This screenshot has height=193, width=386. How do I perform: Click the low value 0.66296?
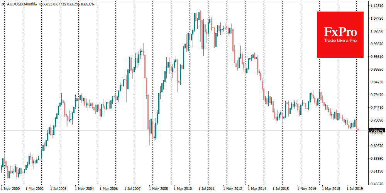(x=74, y=4)
